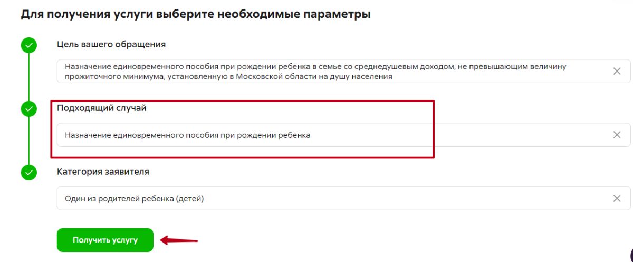
Task: Clear the Подходящий случай selection
Action: pos(617,135)
